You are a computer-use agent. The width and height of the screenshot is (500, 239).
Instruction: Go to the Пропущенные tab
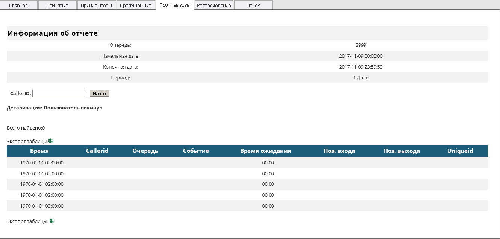tap(136, 5)
